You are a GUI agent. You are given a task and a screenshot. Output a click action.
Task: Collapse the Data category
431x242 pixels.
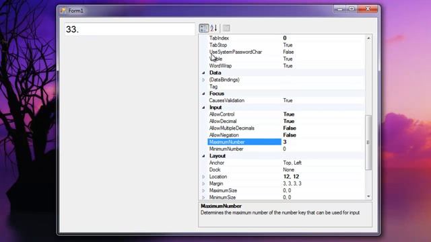(203, 73)
